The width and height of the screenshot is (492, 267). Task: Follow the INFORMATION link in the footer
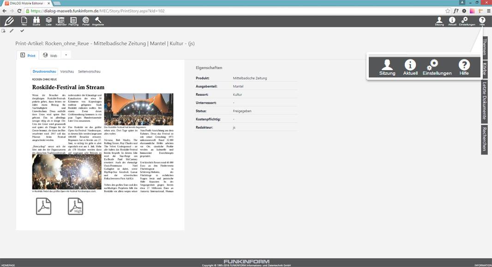click(483, 265)
